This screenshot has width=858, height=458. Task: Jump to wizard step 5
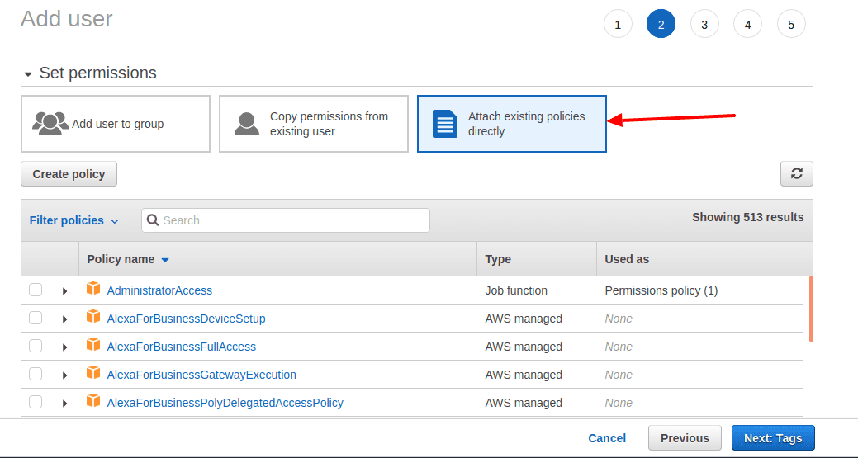click(790, 25)
